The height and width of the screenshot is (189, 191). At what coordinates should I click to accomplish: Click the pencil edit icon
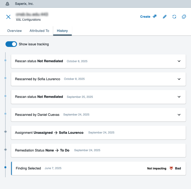pyautogui.click(x=165, y=17)
